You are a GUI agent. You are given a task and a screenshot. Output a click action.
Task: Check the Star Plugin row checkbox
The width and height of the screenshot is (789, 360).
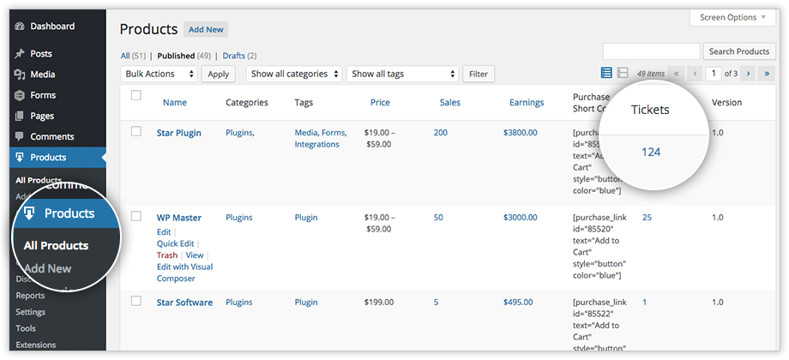(136, 131)
